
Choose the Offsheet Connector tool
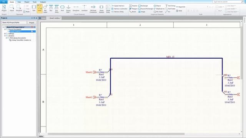point(93,9)
